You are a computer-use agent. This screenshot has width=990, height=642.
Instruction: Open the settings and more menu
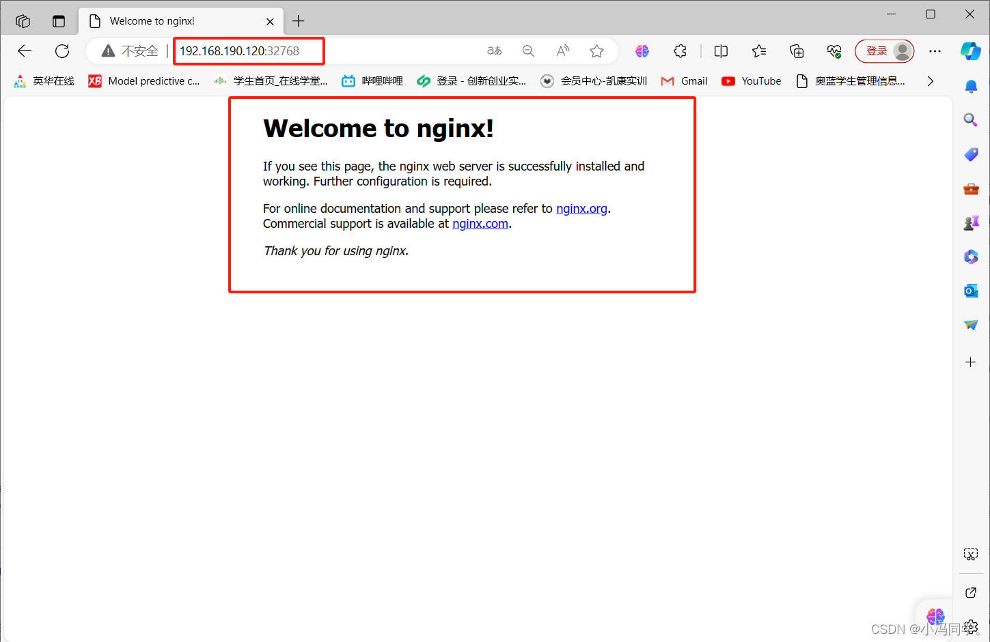pyautogui.click(x=935, y=51)
